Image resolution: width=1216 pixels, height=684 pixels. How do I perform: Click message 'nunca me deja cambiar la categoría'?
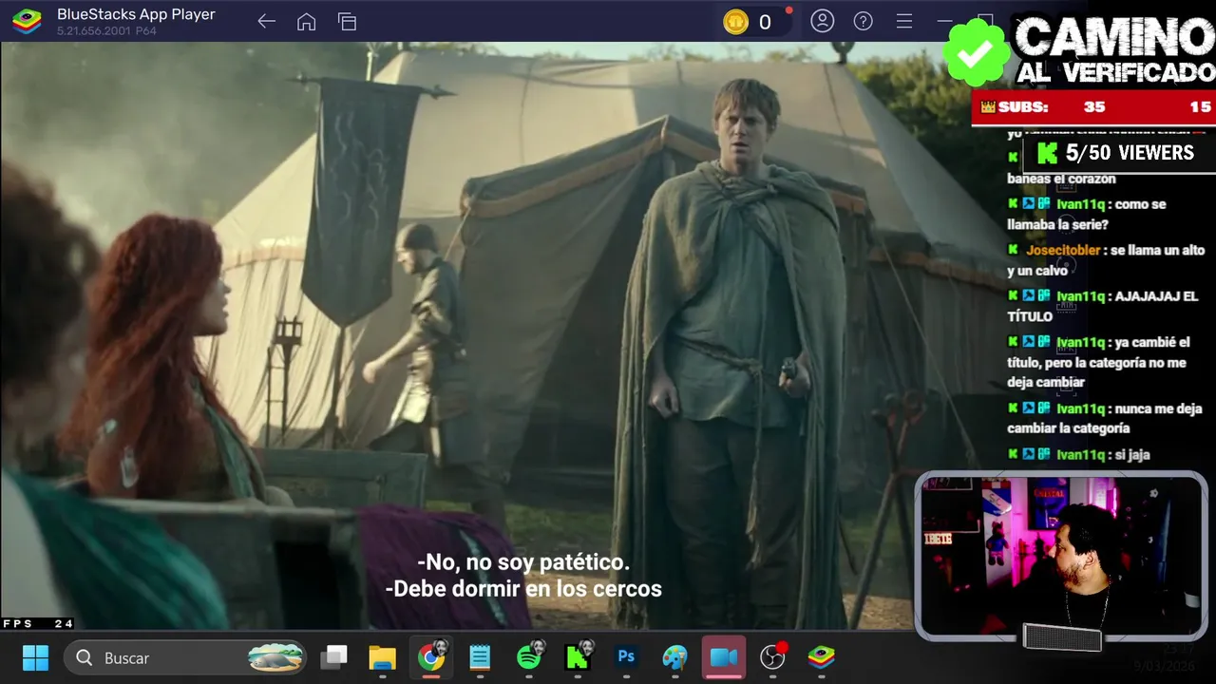[x=1105, y=418]
